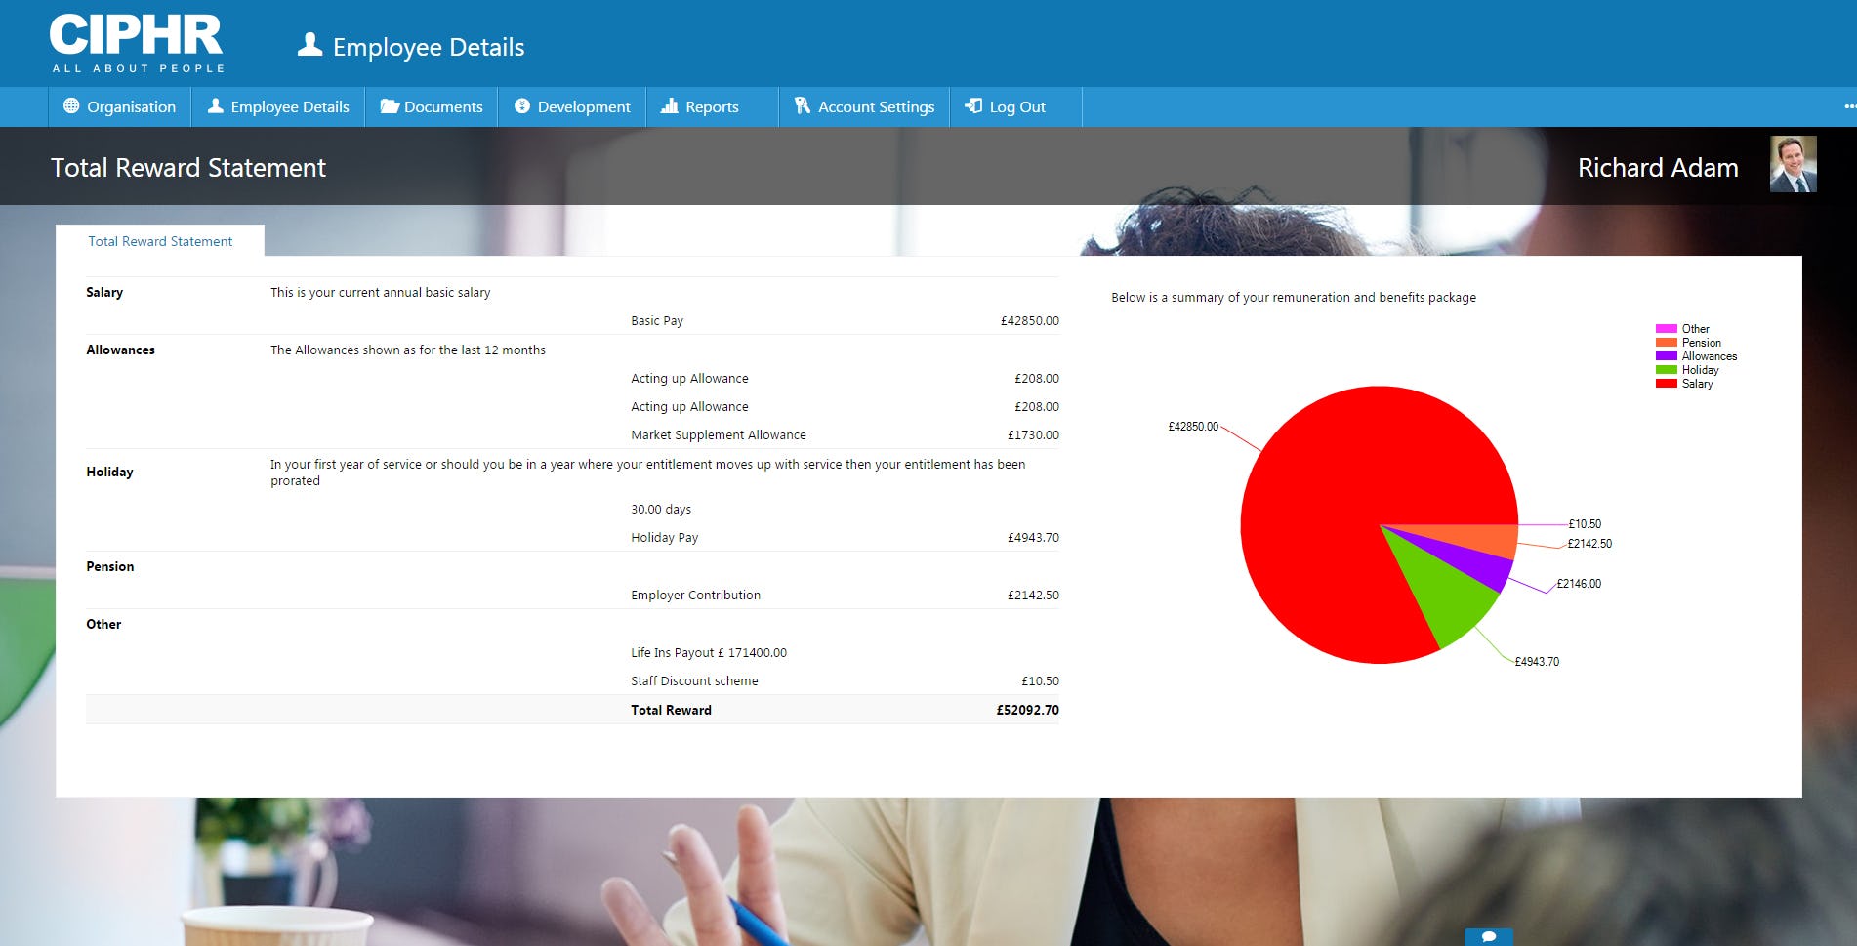Open the Documents folder icon
1857x946 pixels.
click(x=389, y=106)
